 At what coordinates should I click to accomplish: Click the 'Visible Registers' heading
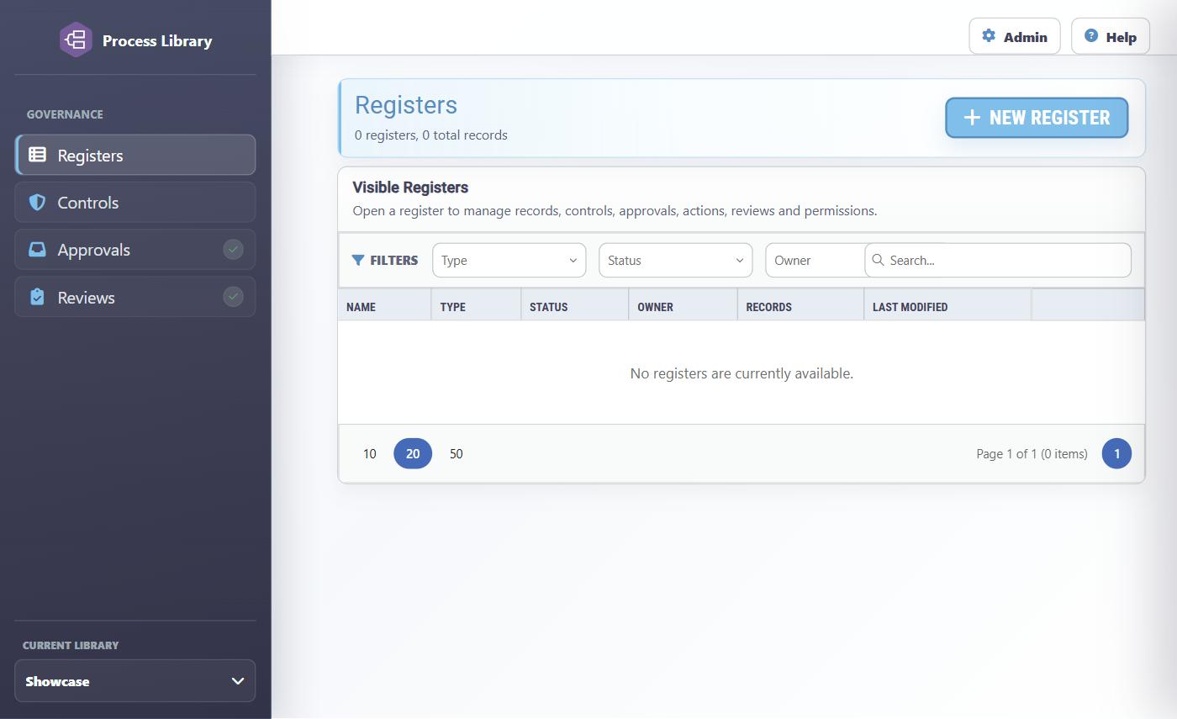410,187
